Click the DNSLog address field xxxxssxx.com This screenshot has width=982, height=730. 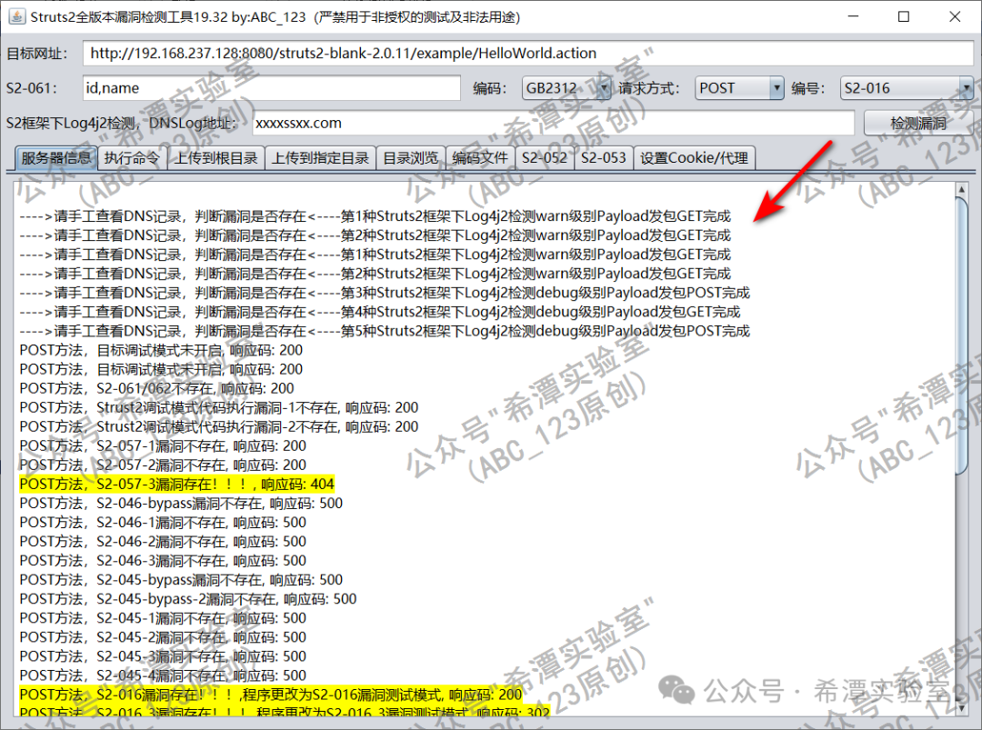pyautogui.click(x=553, y=124)
